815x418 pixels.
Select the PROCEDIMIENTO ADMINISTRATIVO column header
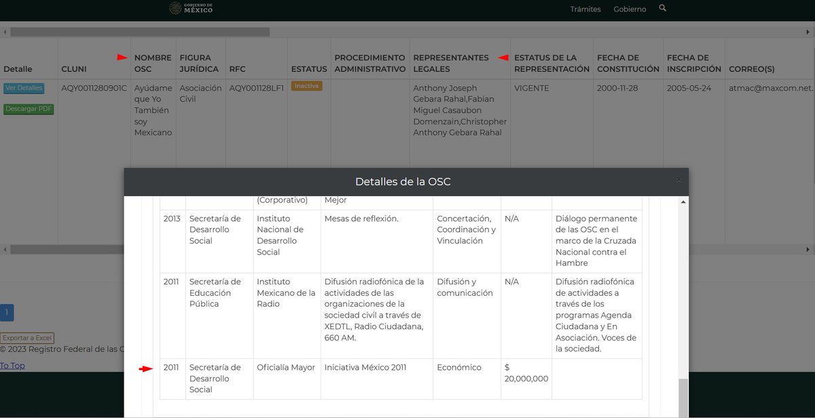pos(370,63)
